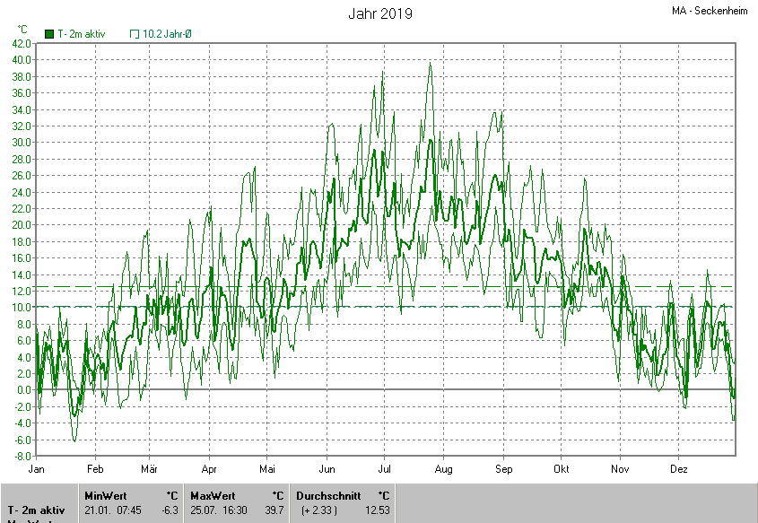Select the 'MaxWert' column header
This screenshot has height=523, width=758.
click(211, 495)
